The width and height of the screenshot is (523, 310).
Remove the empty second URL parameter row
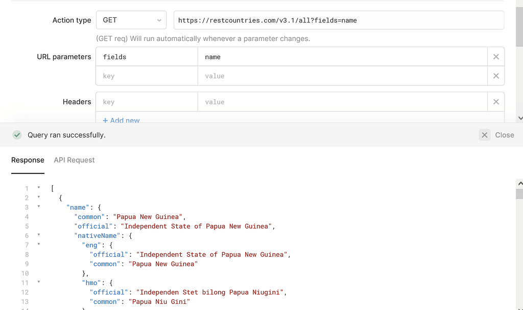[x=496, y=76]
